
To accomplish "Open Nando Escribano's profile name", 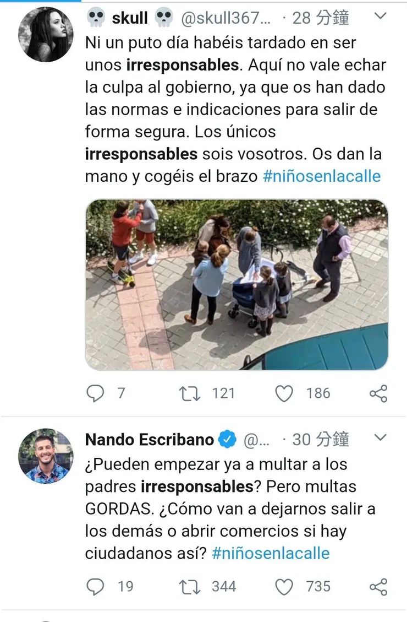I will click(x=150, y=440).
